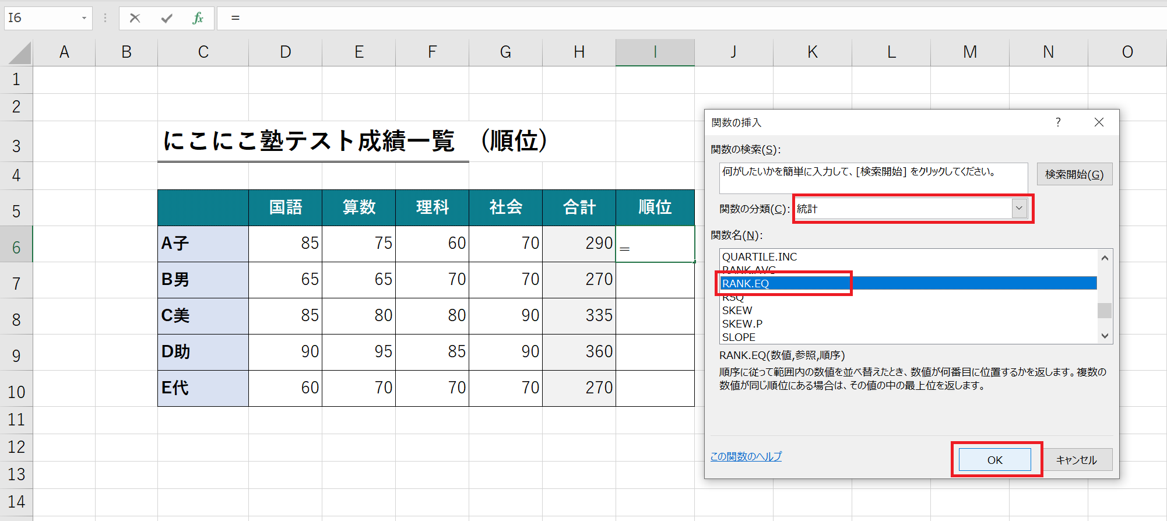The height and width of the screenshot is (521, 1167).
Task: Click D助's 算数 score 95
Action: 358,352
